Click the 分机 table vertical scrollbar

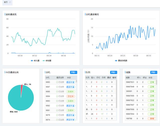click(76, 81)
